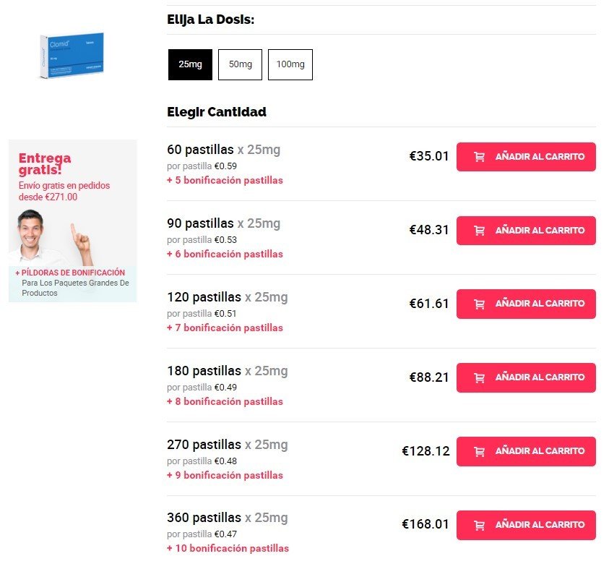
Task: Click the + 5 bonificación pastillas text
Action: coord(225,181)
